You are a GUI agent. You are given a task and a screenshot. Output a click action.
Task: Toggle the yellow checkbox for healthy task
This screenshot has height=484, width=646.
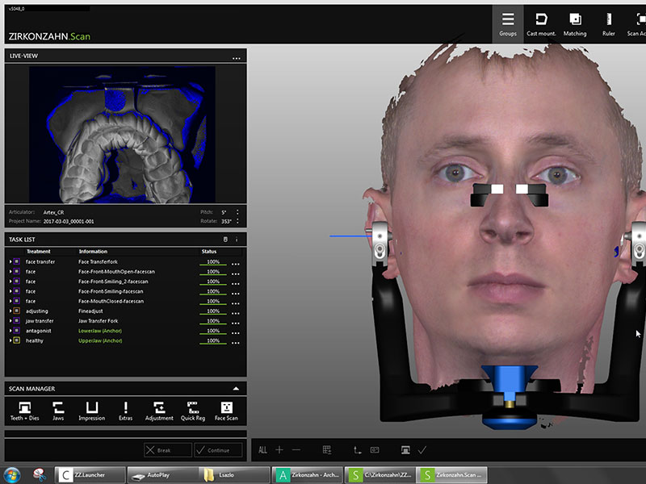click(x=17, y=340)
